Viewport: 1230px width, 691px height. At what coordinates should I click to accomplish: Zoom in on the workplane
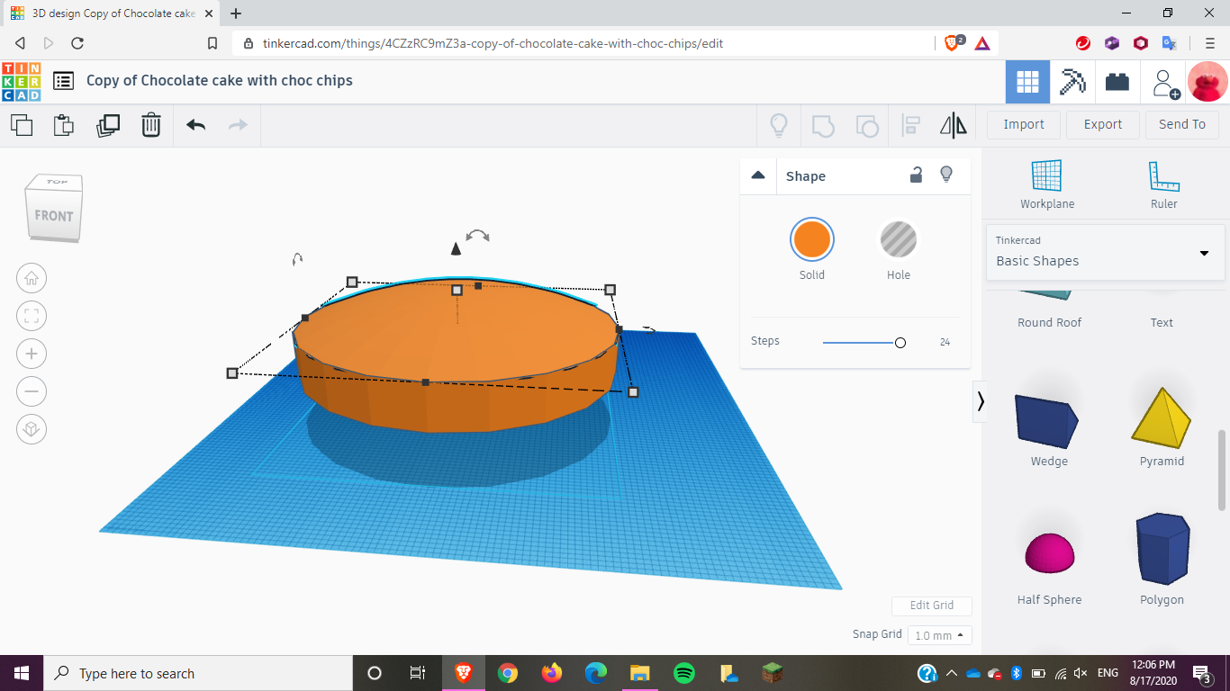point(32,354)
